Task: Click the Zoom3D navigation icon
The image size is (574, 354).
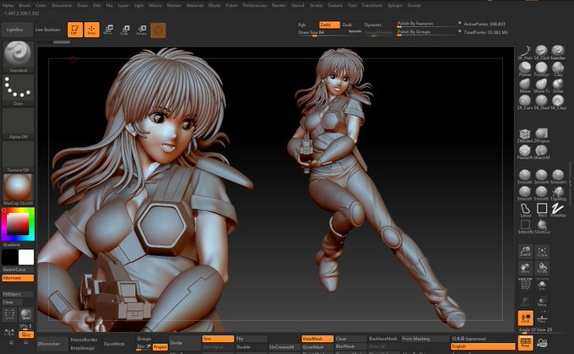Action: 525,252
